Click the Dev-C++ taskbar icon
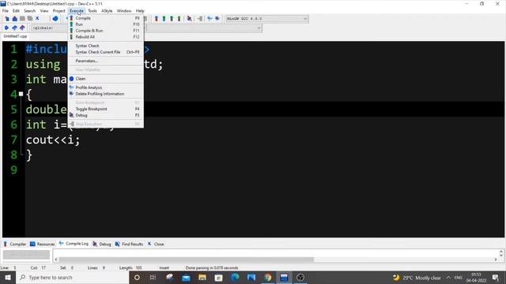Image resolution: width=506 pixels, height=284 pixels. (284, 277)
